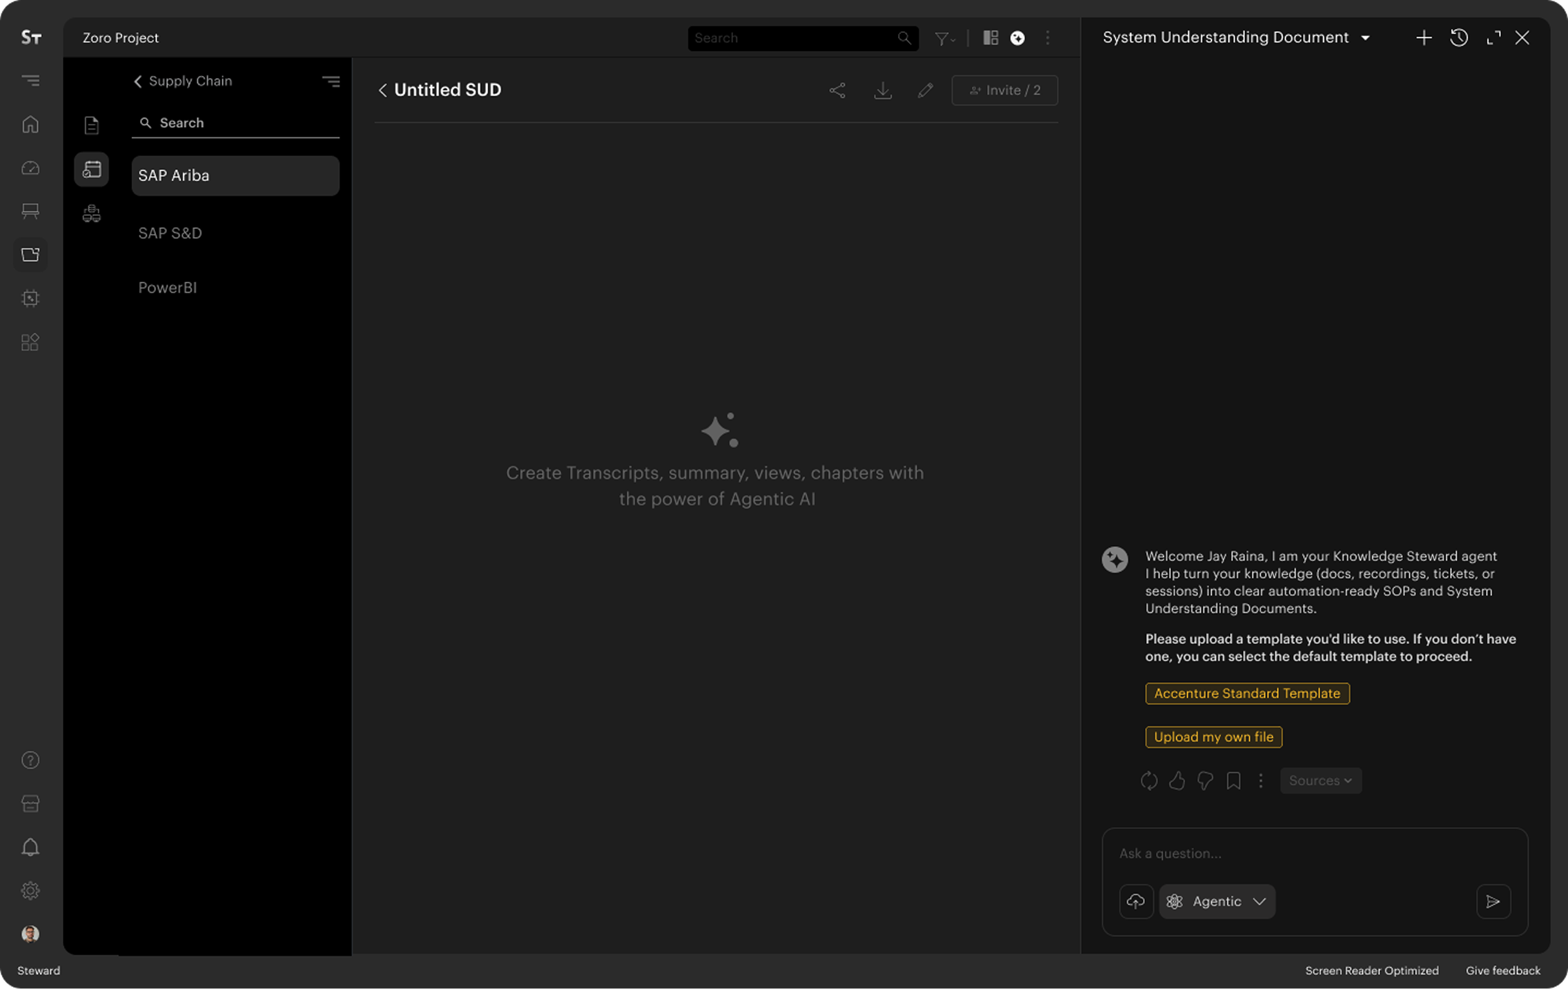
Task: Open the chat history clock icon
Action: pos(1458,38)
